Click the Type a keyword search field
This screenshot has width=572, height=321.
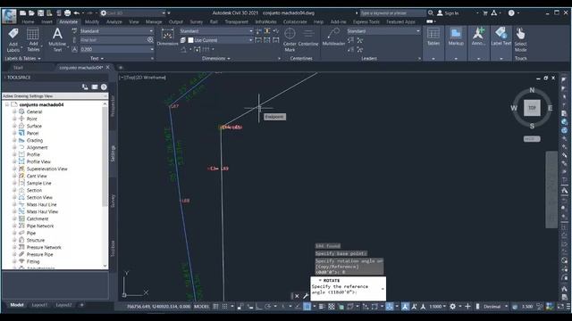pos(392,13)
